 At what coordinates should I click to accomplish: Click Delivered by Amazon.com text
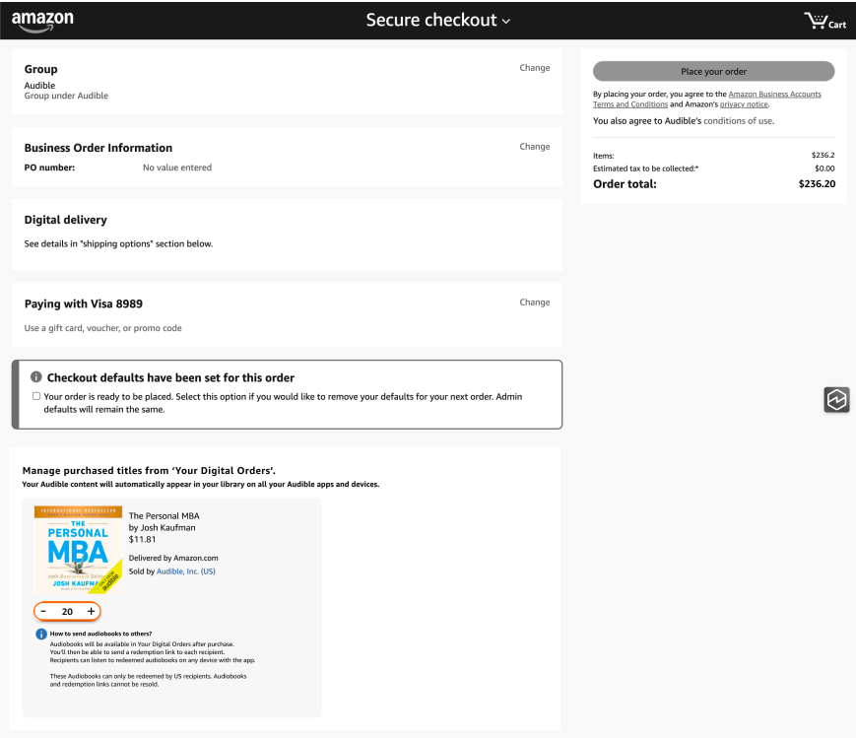(x=173, y=558)
